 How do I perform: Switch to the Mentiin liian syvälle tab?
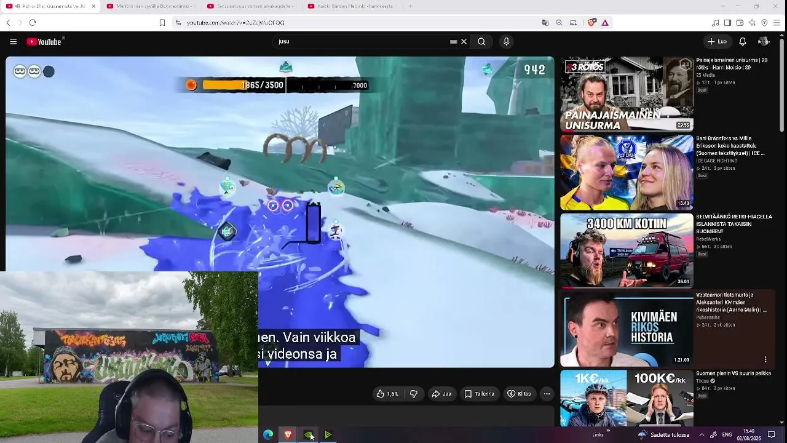(x=150, y=6)
